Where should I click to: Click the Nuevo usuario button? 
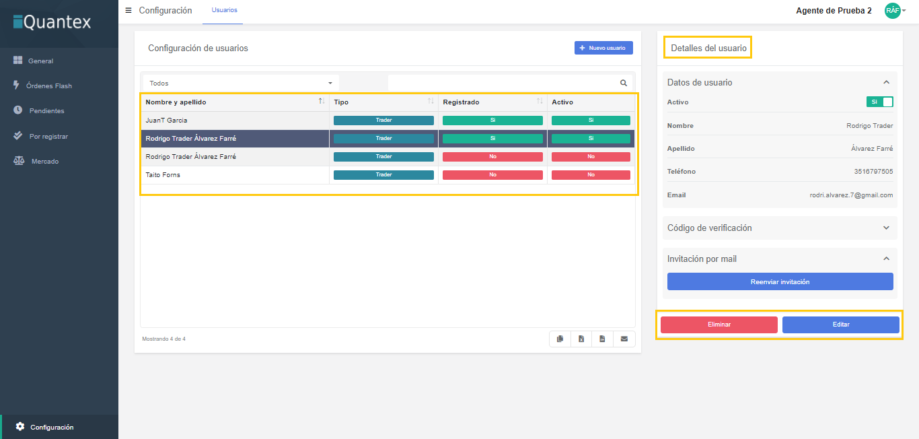click(603, 48)
